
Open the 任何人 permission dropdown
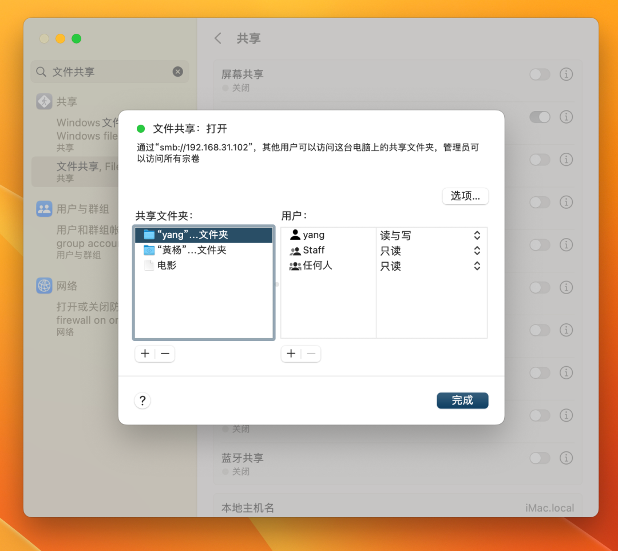(x=477, y=265)
